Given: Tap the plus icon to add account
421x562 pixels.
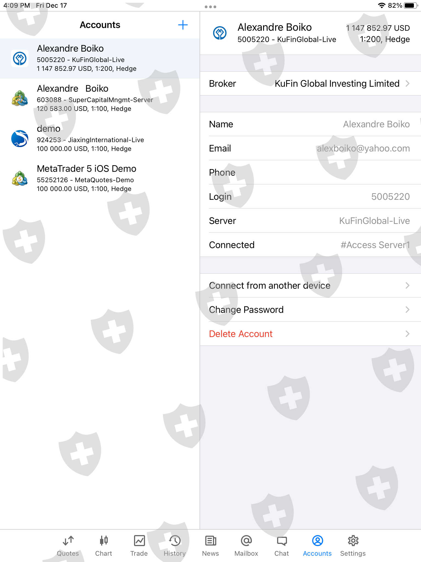Looking at the screenshot, I should pos(183,25).
